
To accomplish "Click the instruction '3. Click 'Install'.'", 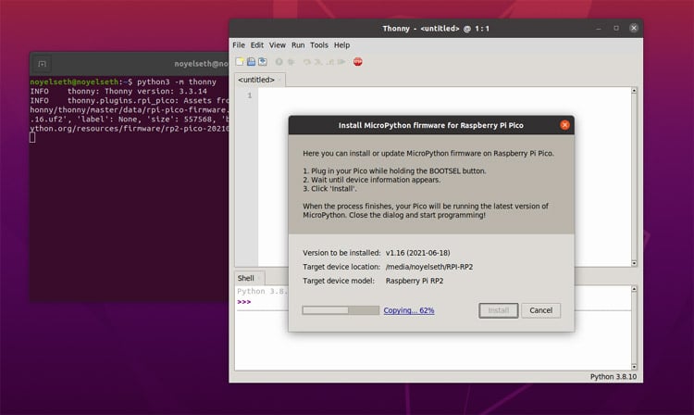I will coord(329,189).
